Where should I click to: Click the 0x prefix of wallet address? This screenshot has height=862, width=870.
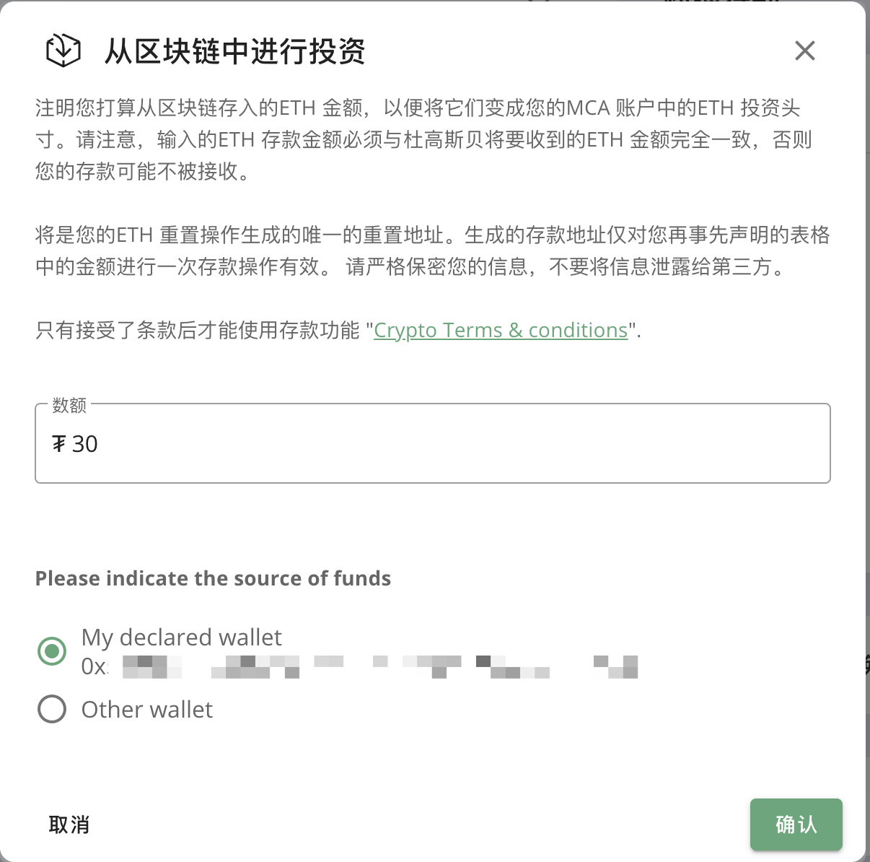(x=95, y=666)
